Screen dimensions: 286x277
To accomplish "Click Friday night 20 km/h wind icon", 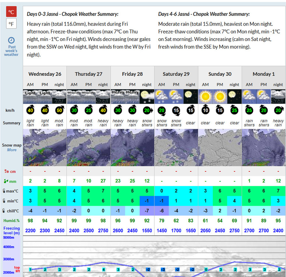I will 147,110.
